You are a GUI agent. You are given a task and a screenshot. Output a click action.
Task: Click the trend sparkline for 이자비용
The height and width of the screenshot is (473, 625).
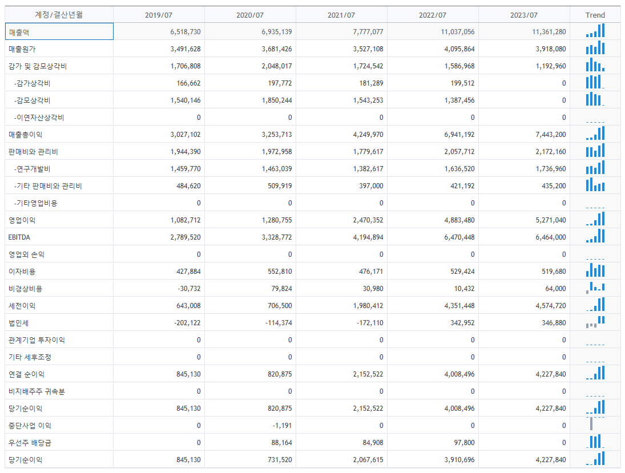(x=595, y=270)
